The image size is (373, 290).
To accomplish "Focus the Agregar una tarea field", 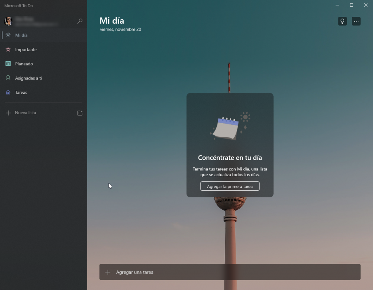I will (x=230, y=272).
